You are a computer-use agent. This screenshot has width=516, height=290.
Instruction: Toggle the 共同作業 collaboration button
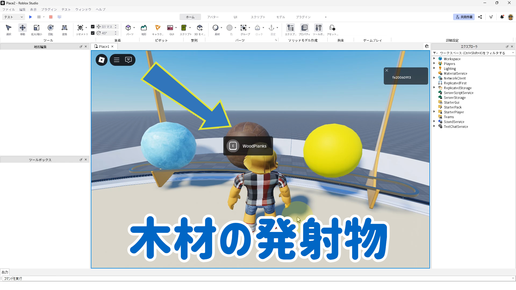pyautogui.click(x=464, y=17)
